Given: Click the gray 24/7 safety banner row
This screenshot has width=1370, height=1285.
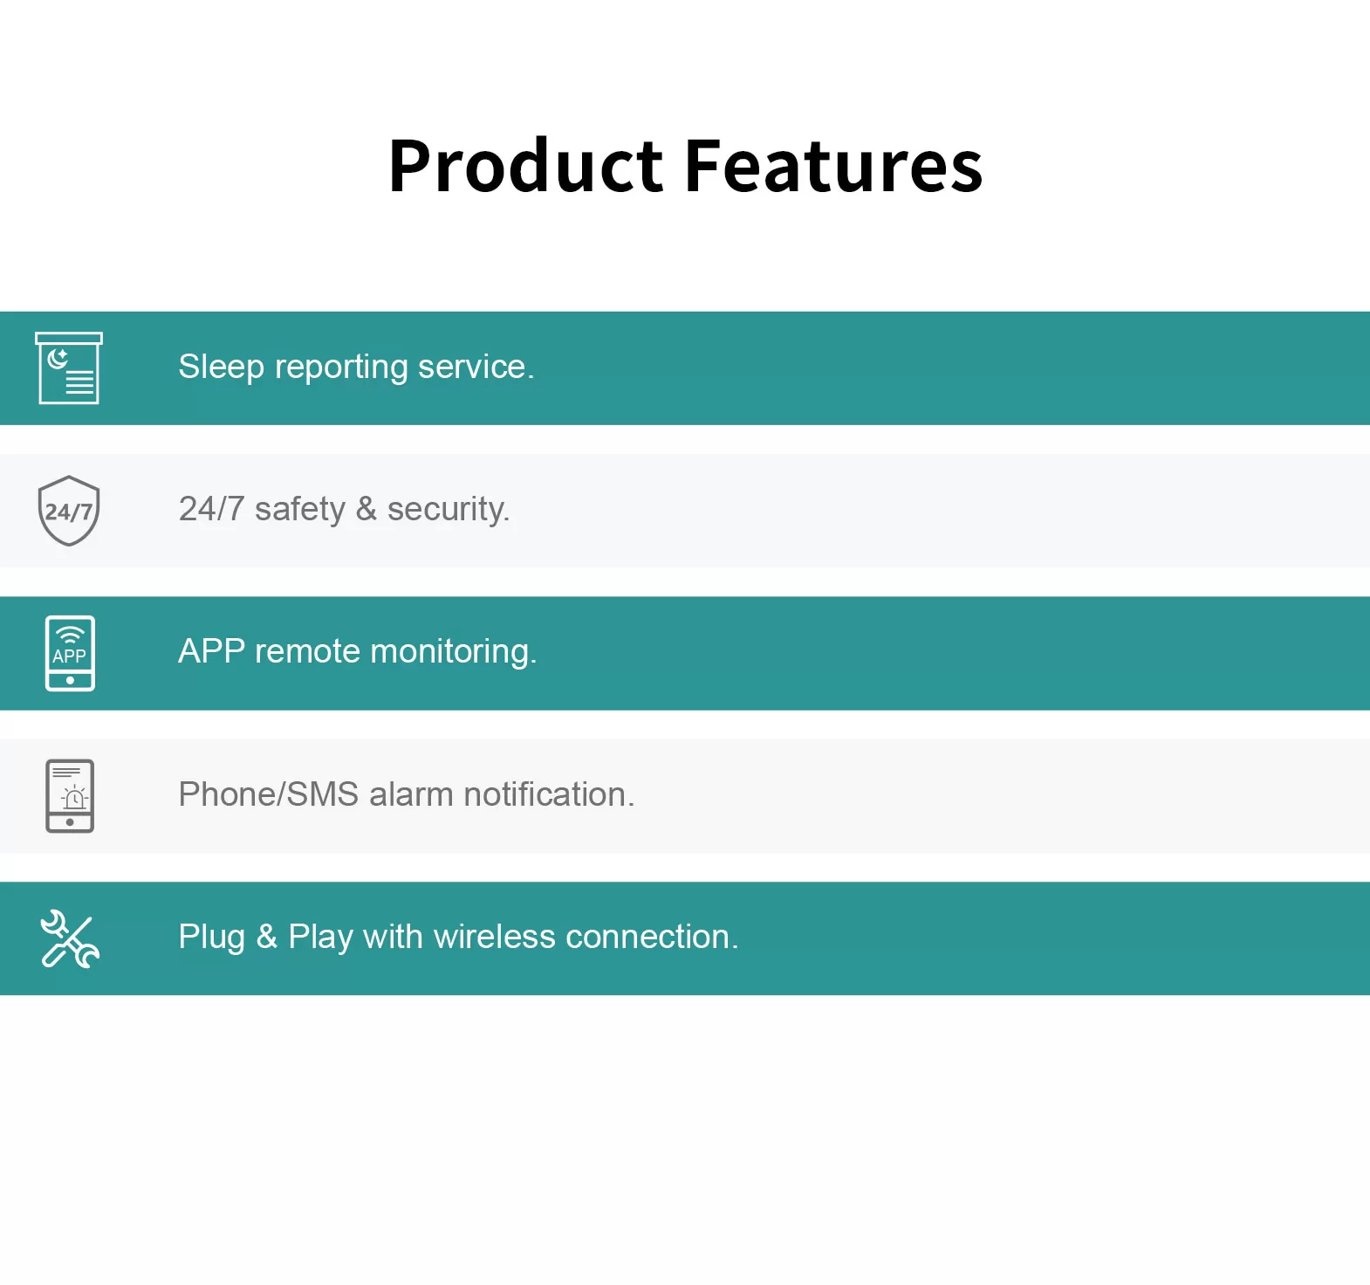Looking at the screenshot, I should coord(685,511).
